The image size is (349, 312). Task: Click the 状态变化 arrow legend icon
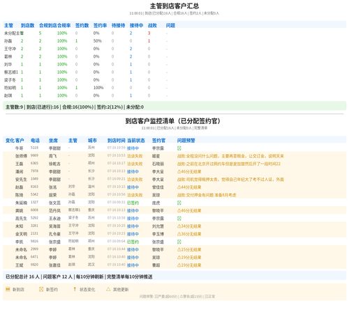coord(75,289)
